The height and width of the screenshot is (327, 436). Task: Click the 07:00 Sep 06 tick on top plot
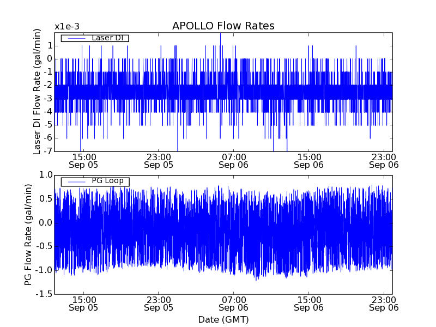[x=234, y=161]
